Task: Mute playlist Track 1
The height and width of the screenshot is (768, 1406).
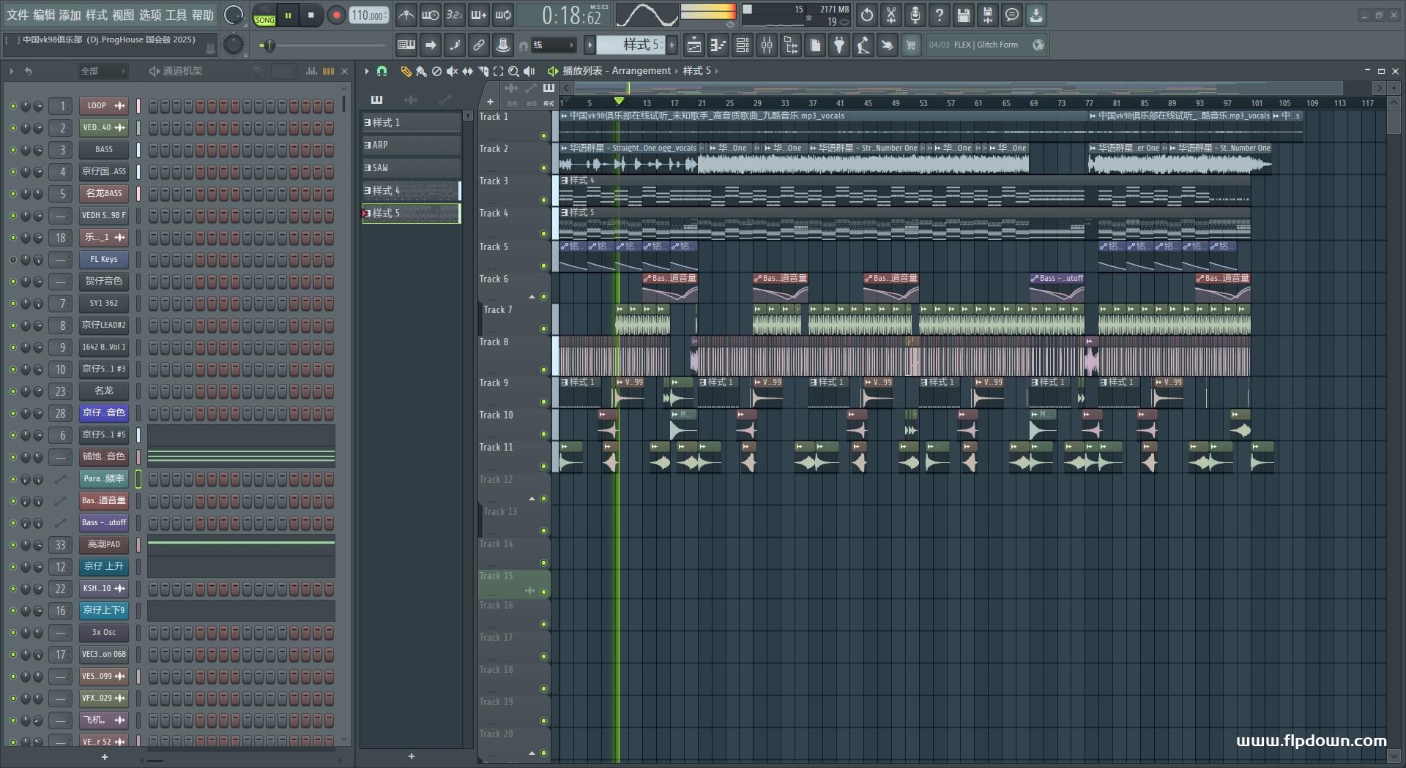Action: (543, 135)
